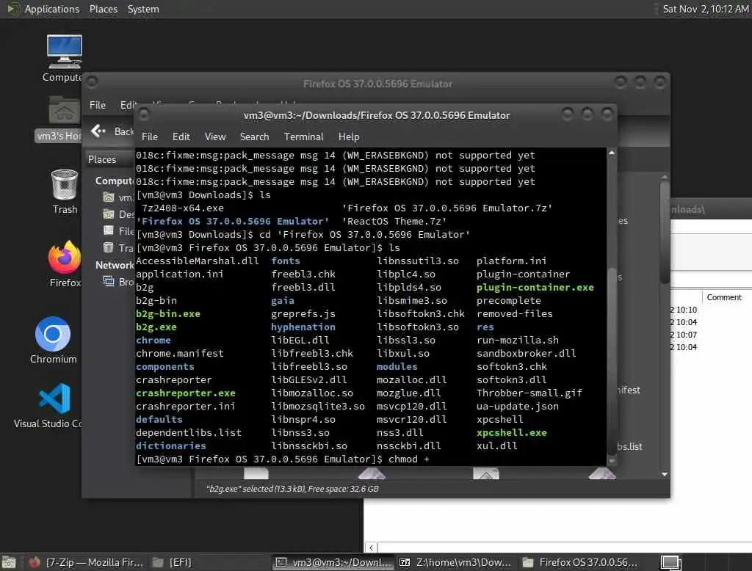Click run-mozilla.sh in terminal listing
Image resolution: width=752 pixels, height=571 pixels.
pos(517,340)
